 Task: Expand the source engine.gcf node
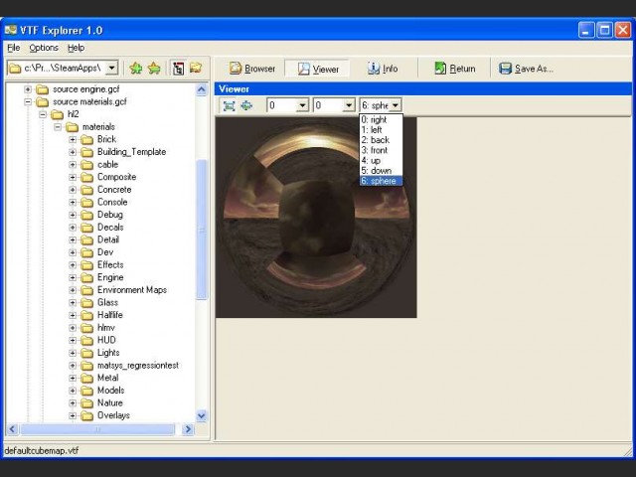[28, 88]
